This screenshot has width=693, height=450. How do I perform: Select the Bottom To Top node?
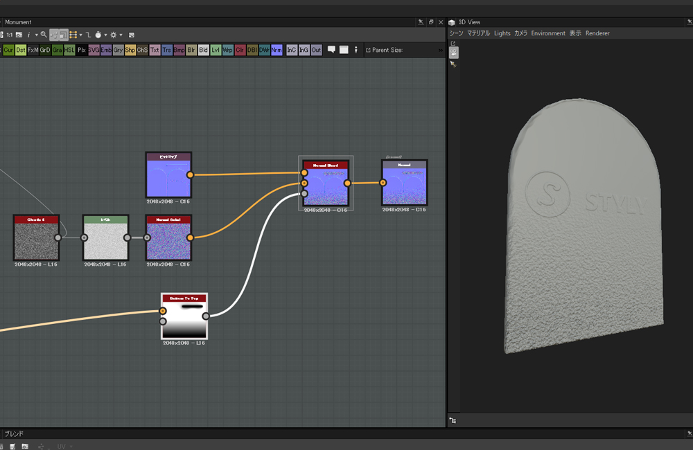point(184,316)
